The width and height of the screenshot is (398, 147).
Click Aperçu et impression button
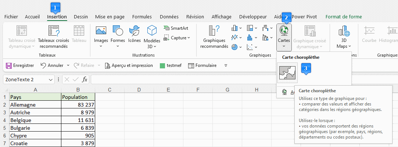coord(129,65)
